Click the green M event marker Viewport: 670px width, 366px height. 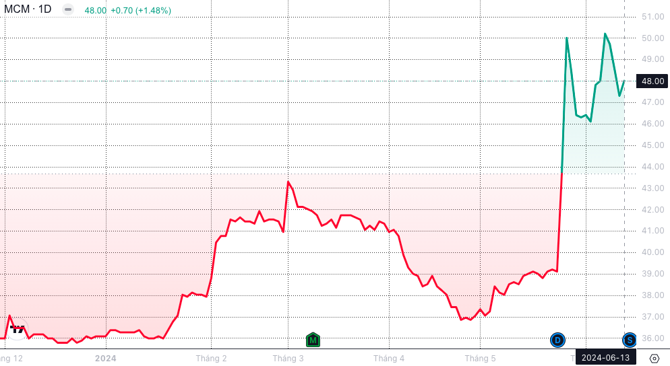pyautogui.click(x=313, y=340)
